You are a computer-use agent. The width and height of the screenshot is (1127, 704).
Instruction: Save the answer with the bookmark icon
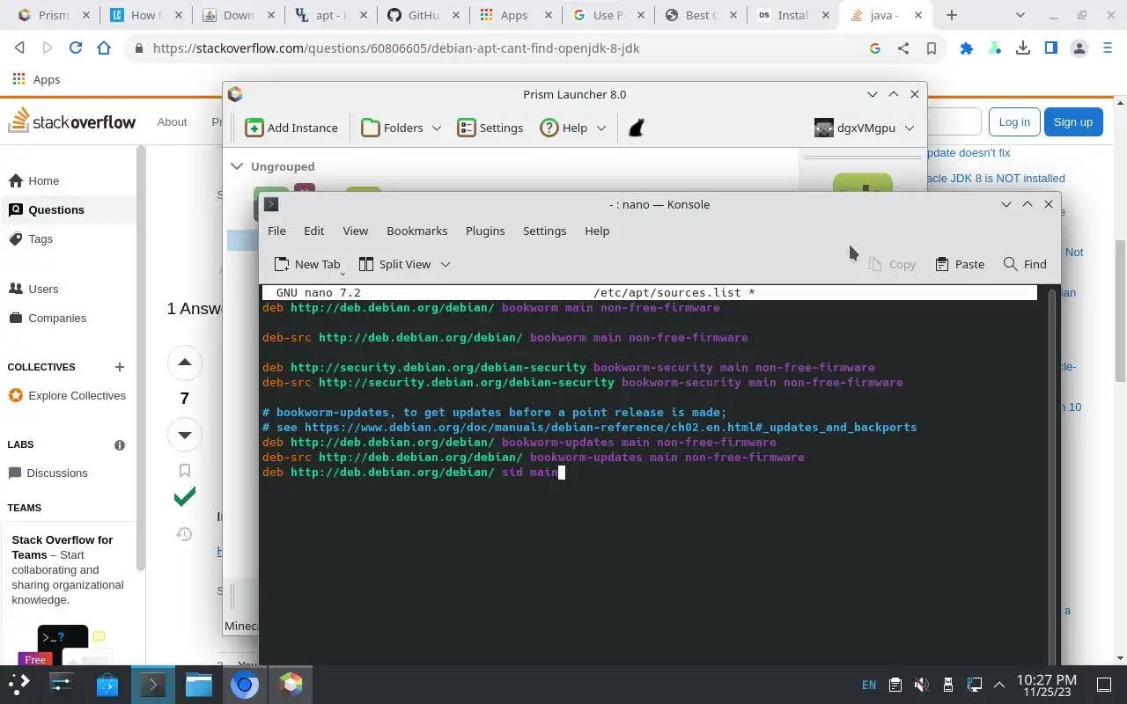[184, 471]
